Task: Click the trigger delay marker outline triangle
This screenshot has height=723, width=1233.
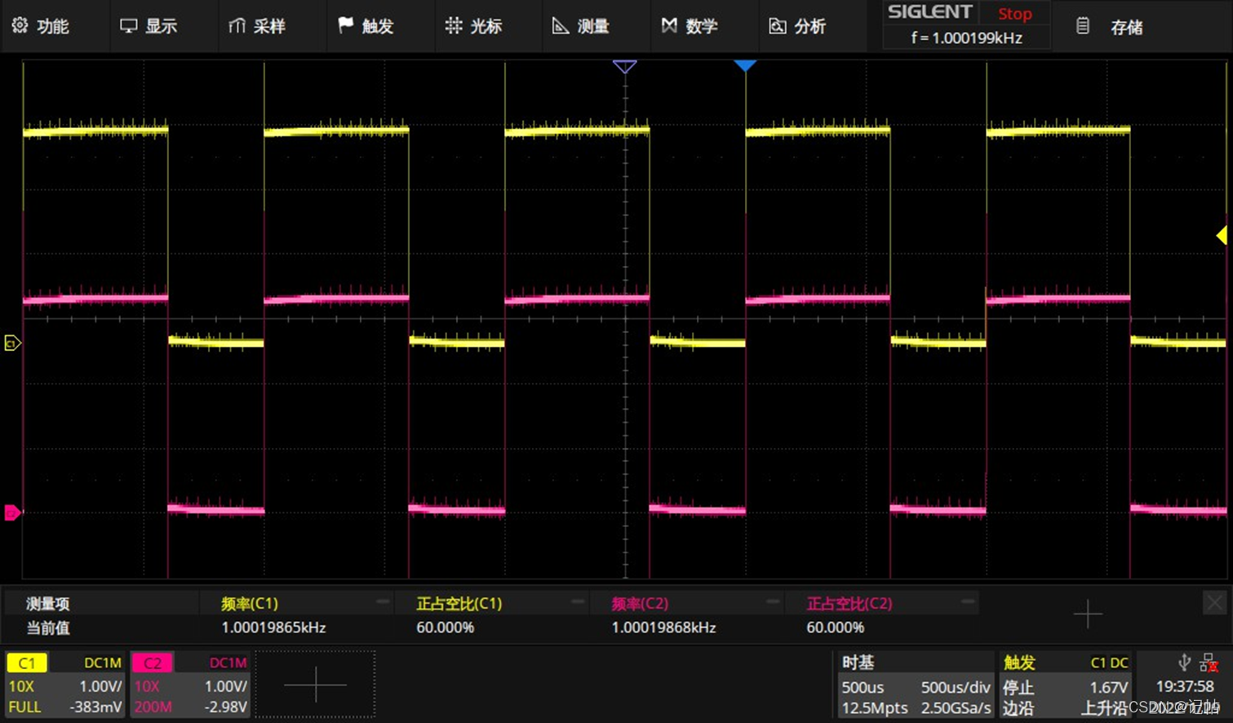Action: tap(624, 66)
